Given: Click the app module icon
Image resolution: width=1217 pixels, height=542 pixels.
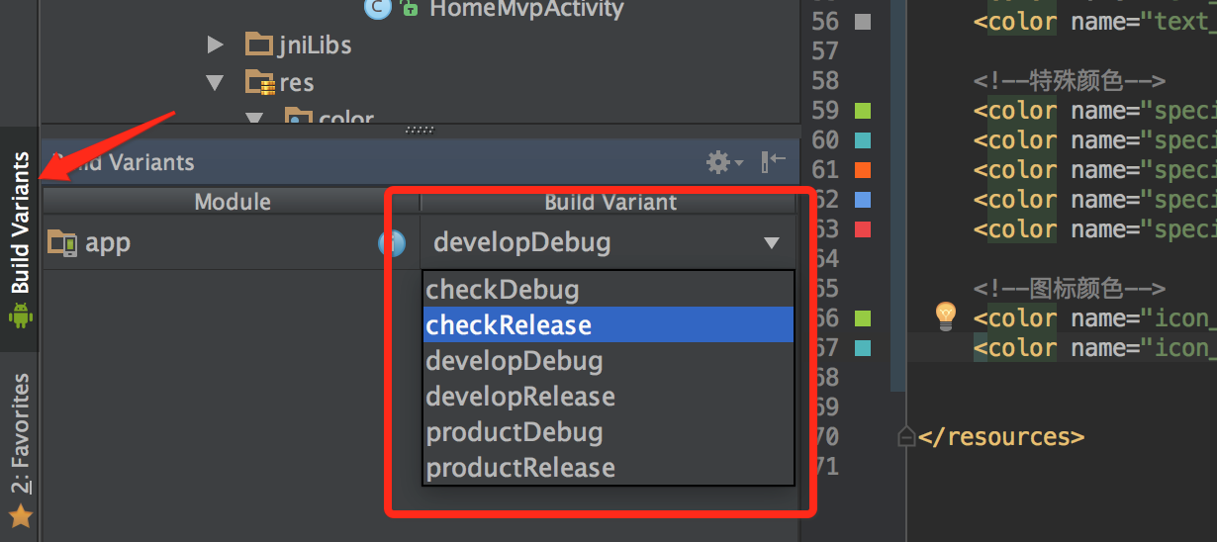Looking at the screenshot, I should click(62, 242).
